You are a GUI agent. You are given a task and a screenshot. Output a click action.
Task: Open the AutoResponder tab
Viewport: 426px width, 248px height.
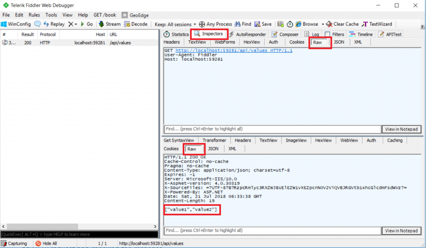[x=248, y=34]
